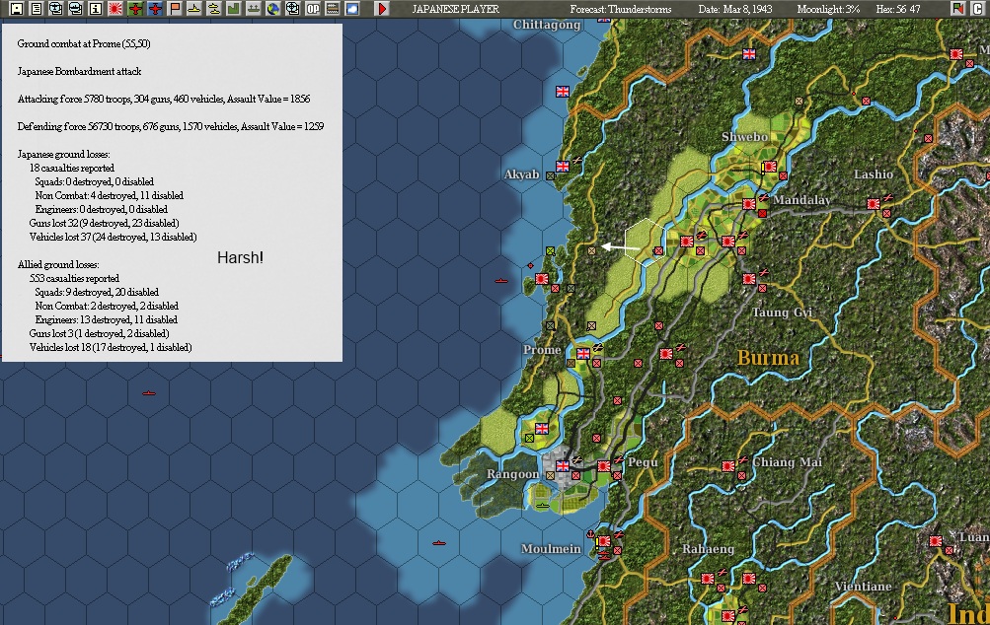Viewport: 990px width, 625px height.
Task: Click 'Forecast: Thunderstorms' in the top bar
Action: tap(621, 9)
